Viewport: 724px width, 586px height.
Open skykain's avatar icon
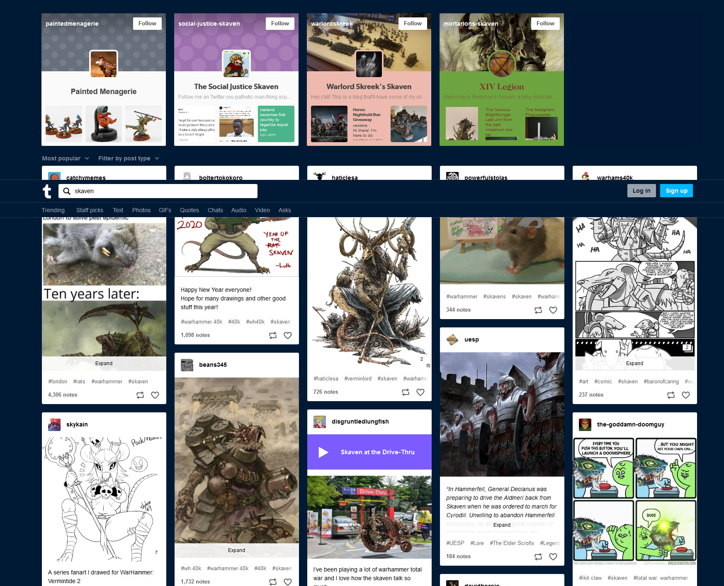coord(54,424)
